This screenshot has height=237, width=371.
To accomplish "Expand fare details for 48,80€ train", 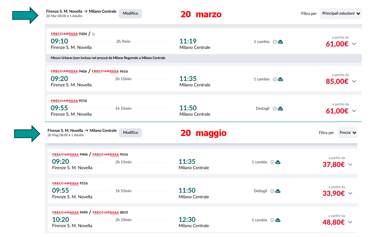I will 350,222.
